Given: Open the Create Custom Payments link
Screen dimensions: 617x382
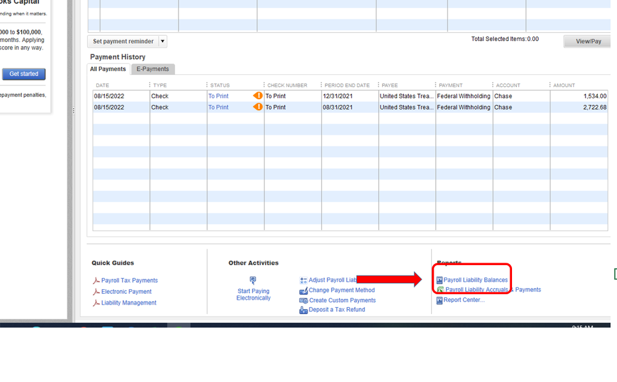Looking at the screenshot, I should click(x=342, y=300).
